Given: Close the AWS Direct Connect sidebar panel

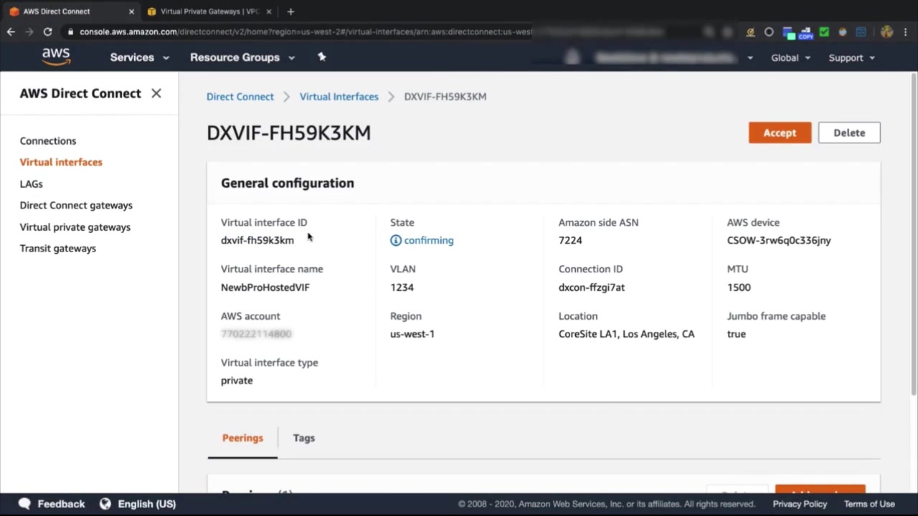Looking at the screenshot, I should [x=156, y=93].
